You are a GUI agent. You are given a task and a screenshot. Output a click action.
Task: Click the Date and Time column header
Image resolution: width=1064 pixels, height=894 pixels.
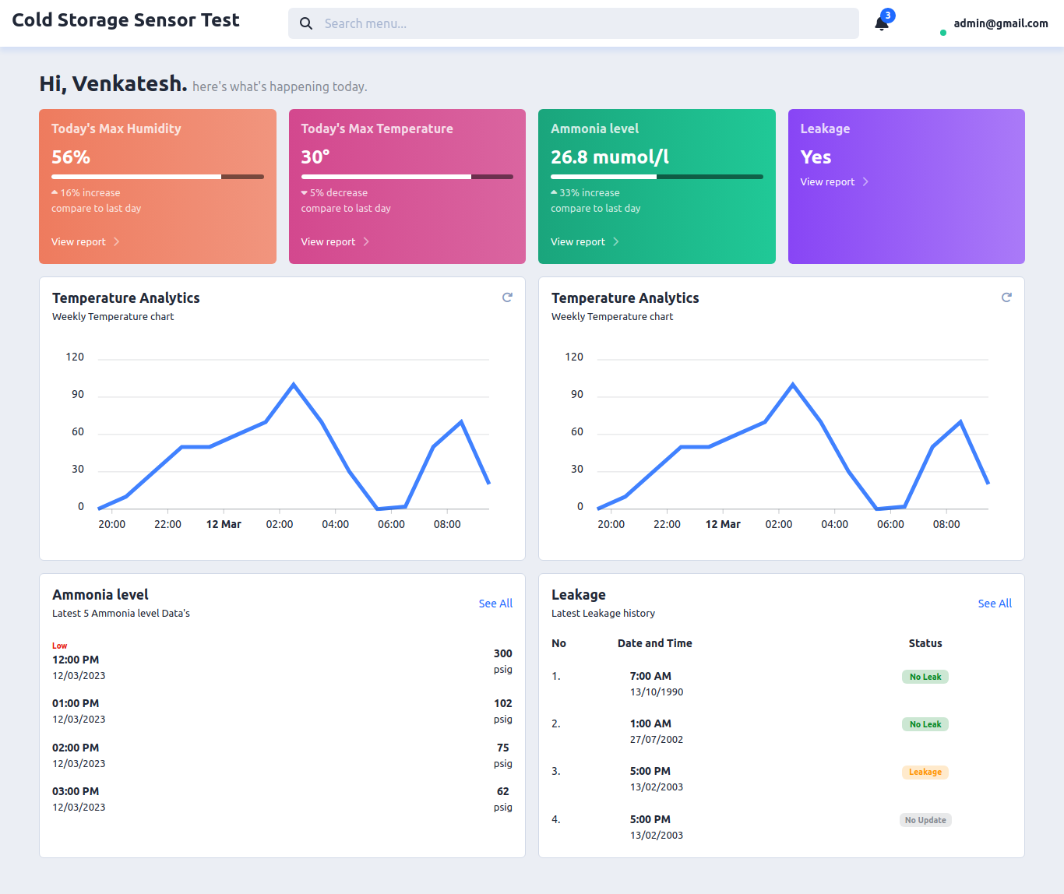[655, 643]
